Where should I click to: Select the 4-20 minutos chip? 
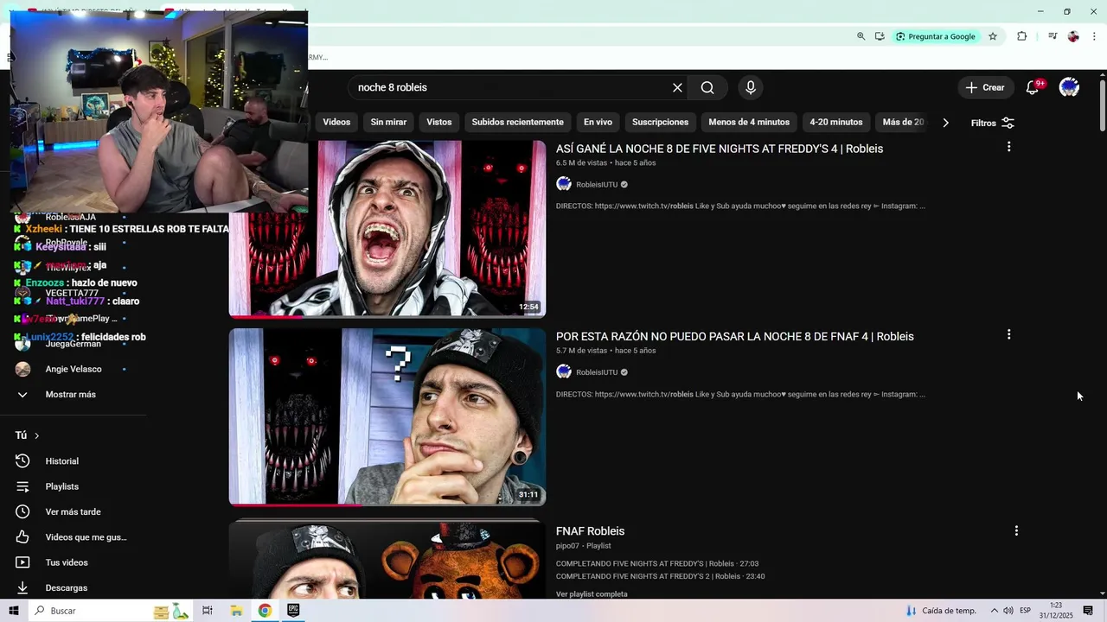[x=835, y=122]
